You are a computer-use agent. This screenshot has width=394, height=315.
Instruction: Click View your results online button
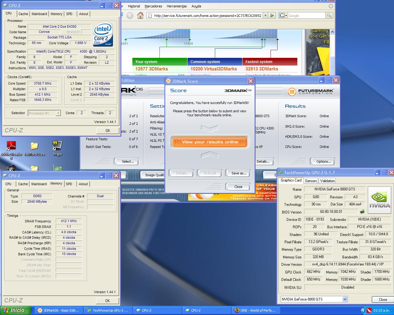click(x=210, y=142)
